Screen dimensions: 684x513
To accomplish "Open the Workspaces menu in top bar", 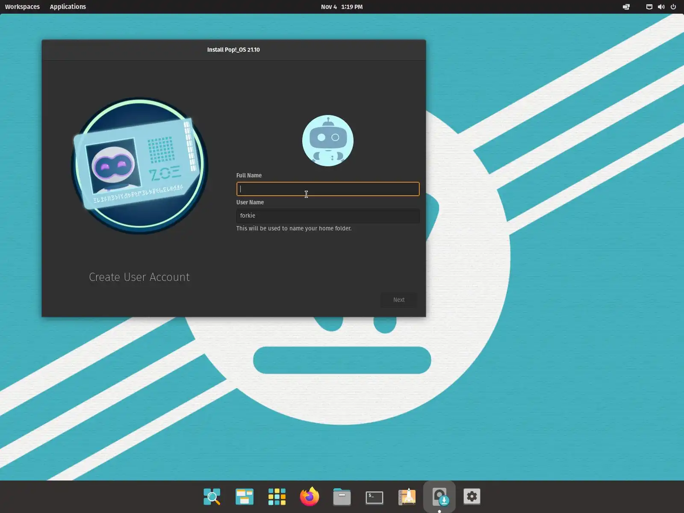I will (x=22, y=7).
